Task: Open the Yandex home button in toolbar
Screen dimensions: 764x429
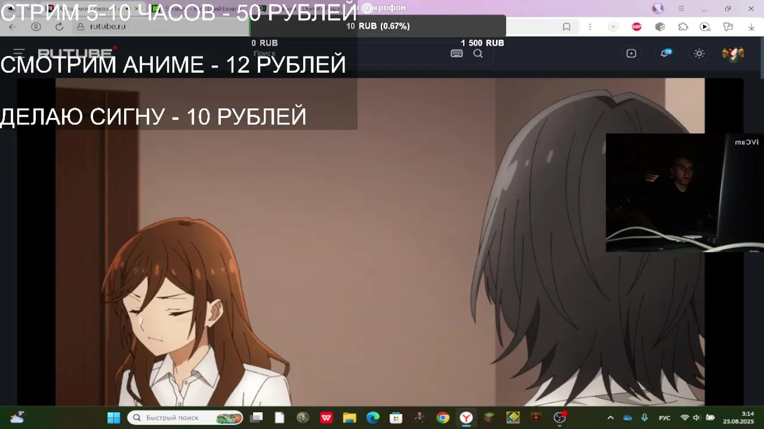Action: [x=36, y=26]
